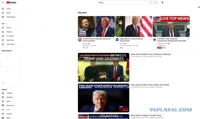Expand the You section chevron

pos(6,23)
